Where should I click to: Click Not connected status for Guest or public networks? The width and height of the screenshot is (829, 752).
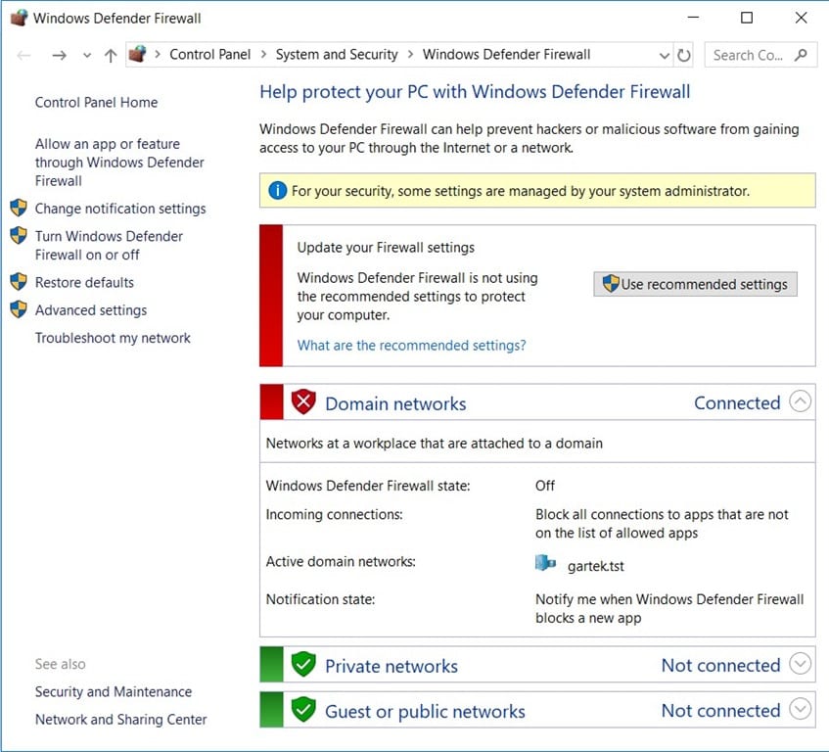tap(721, 711)
